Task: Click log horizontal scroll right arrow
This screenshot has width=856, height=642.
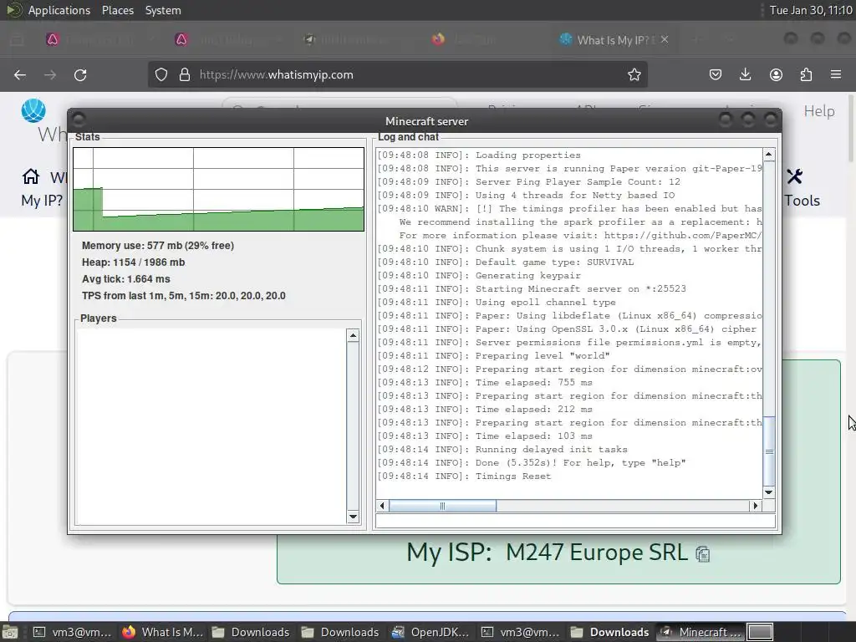Action: point(756,506)
